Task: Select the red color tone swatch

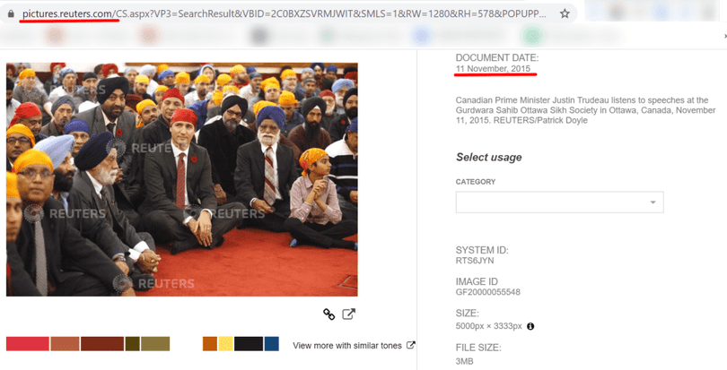Action: tap(27, 344)
